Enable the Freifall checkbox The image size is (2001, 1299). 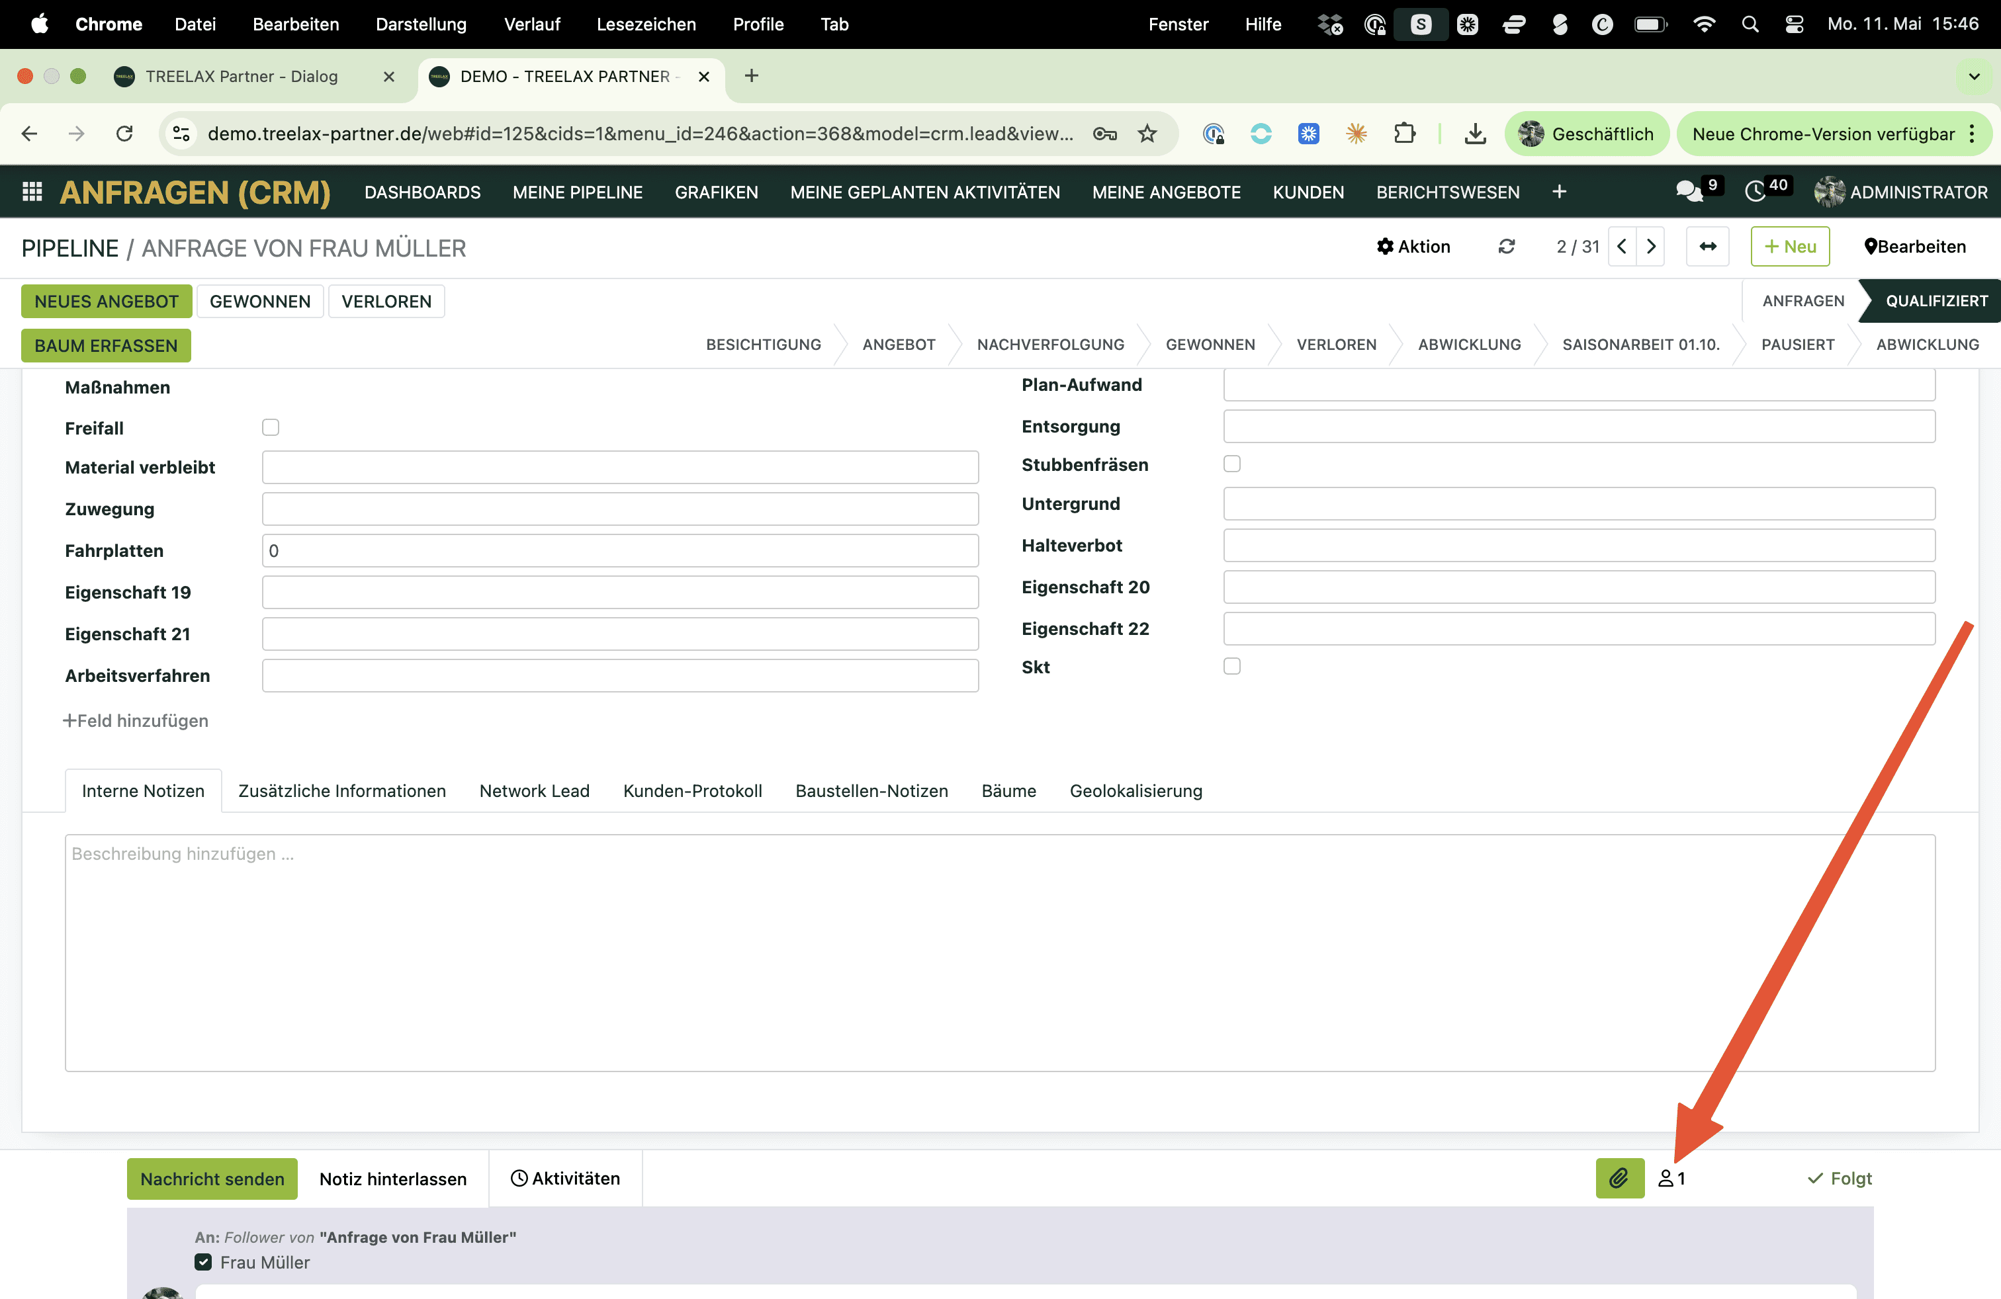270,427
